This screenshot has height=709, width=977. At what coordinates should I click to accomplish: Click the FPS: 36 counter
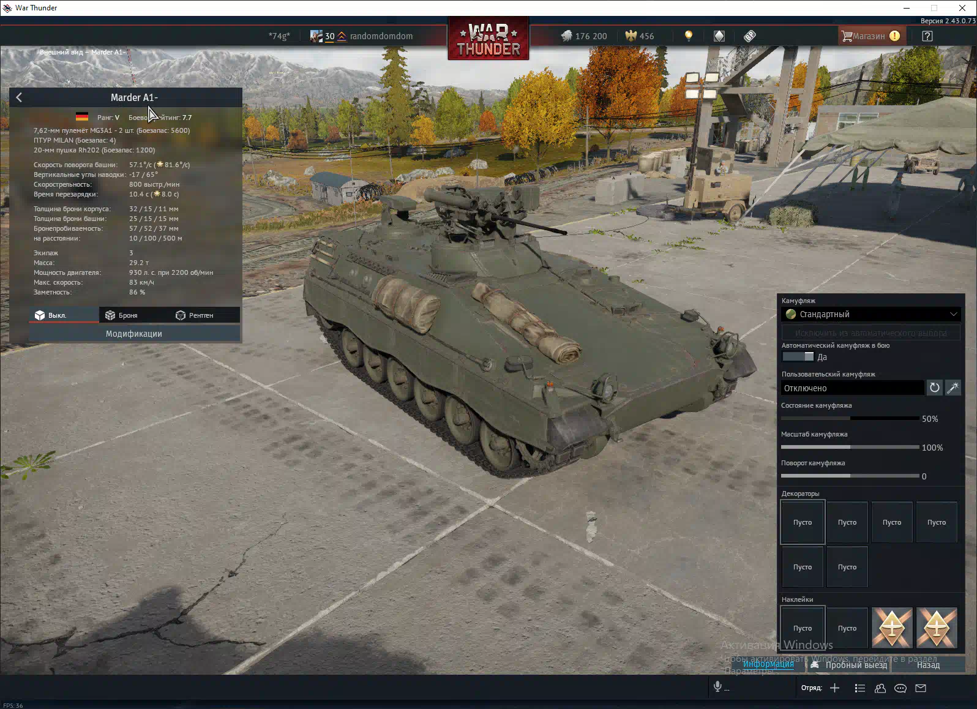click(13, 705)
